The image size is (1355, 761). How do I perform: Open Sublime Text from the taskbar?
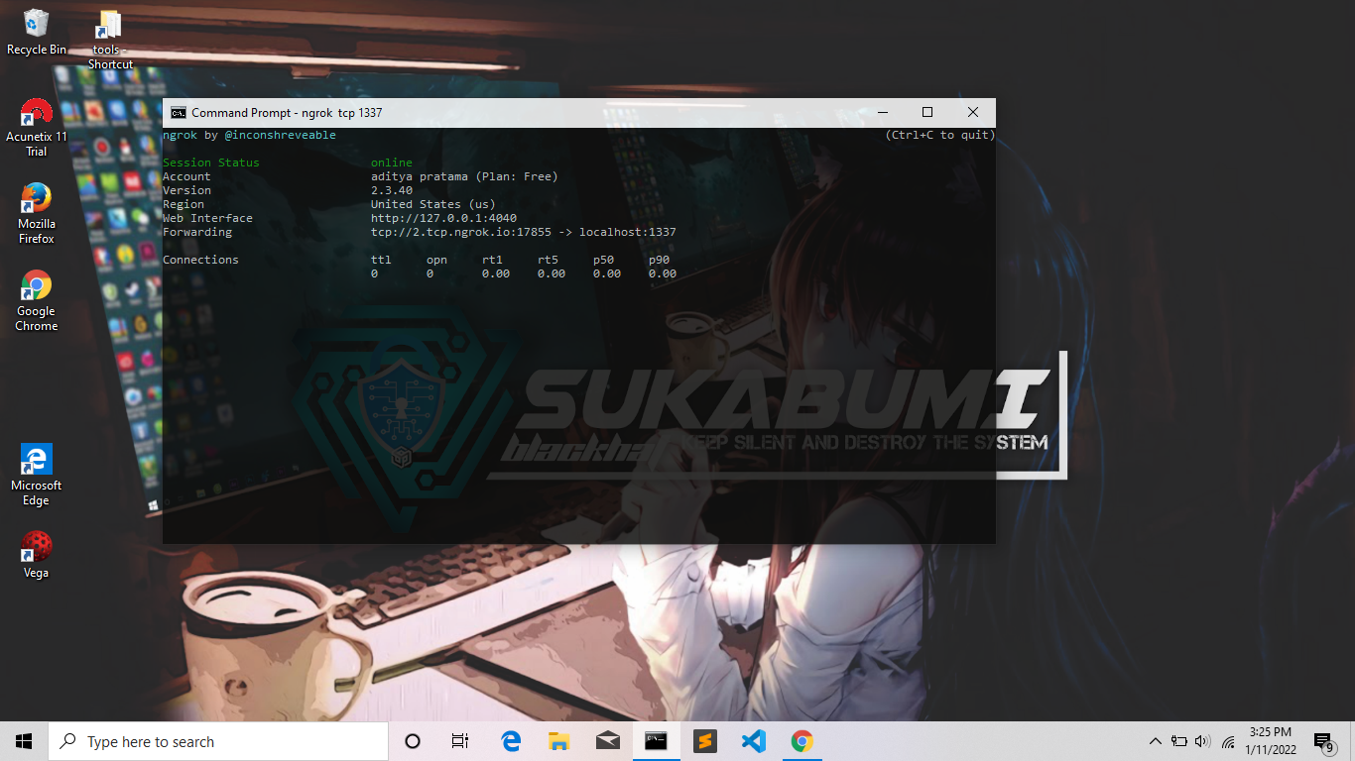click(704, 741)
